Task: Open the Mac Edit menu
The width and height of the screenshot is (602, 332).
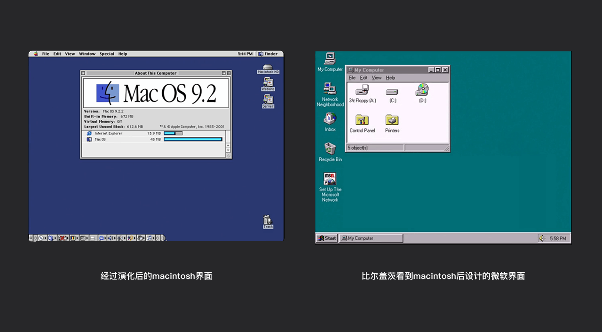Action: pos(57,54)
